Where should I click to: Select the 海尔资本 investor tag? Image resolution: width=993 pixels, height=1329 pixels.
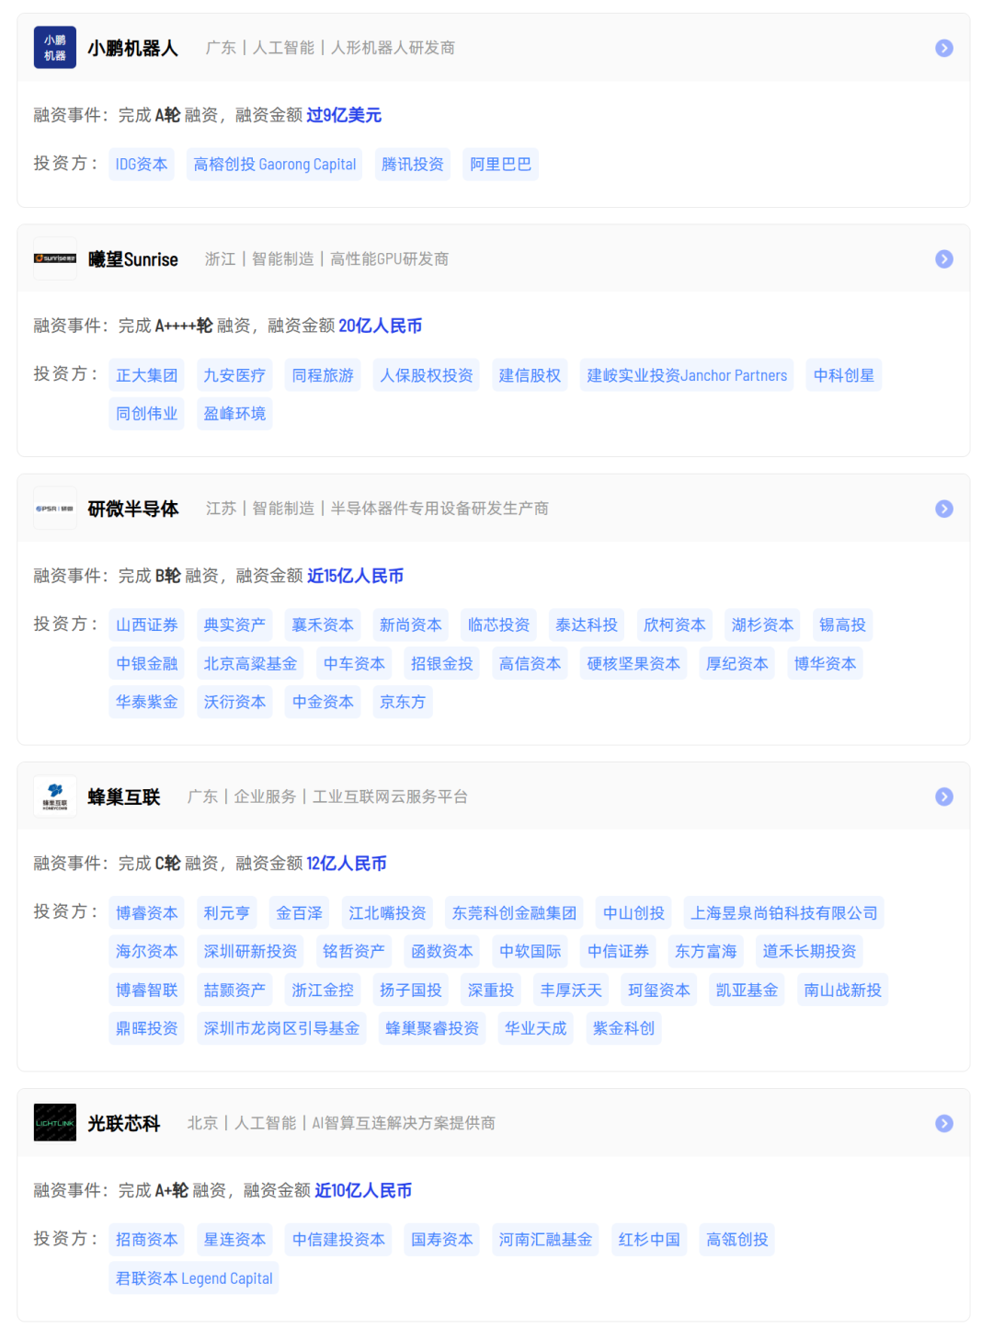click(x=147, y=952)
